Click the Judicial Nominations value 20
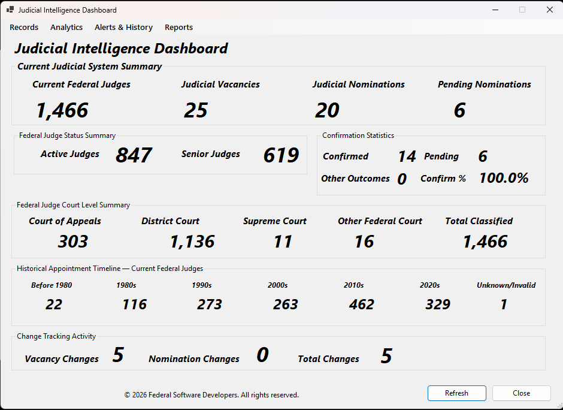The height and width of the screenshot is (410, 563). click(x=327, y=110)
